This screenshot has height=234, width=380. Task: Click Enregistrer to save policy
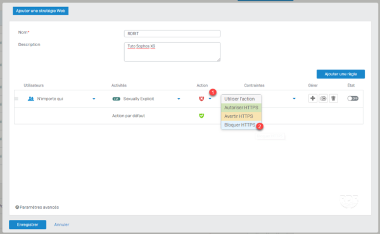[28, 225]
